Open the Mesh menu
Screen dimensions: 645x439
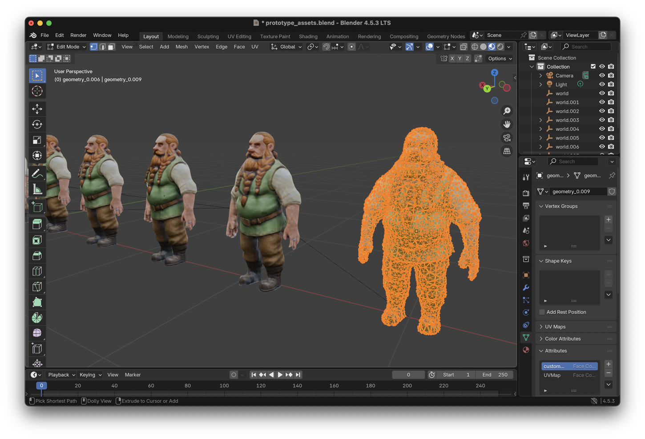[x=181, y=47]
